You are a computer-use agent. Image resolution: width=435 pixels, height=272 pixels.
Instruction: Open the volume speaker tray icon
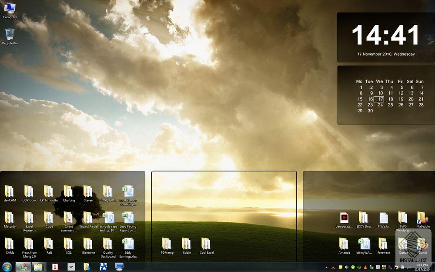[347, 267]
